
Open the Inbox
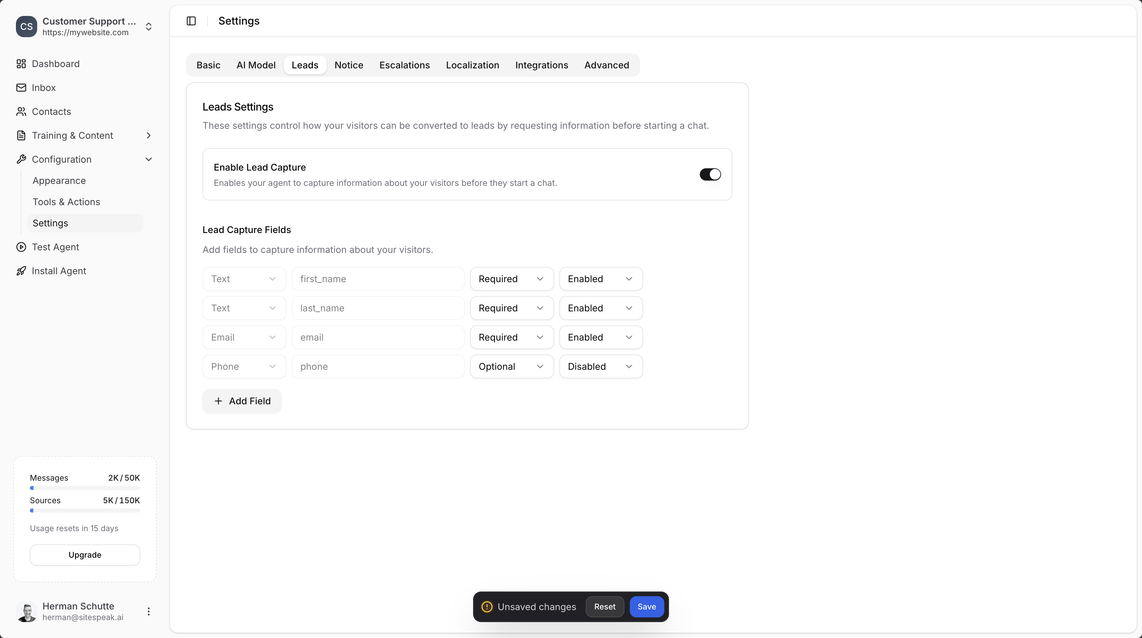(43, 87)
